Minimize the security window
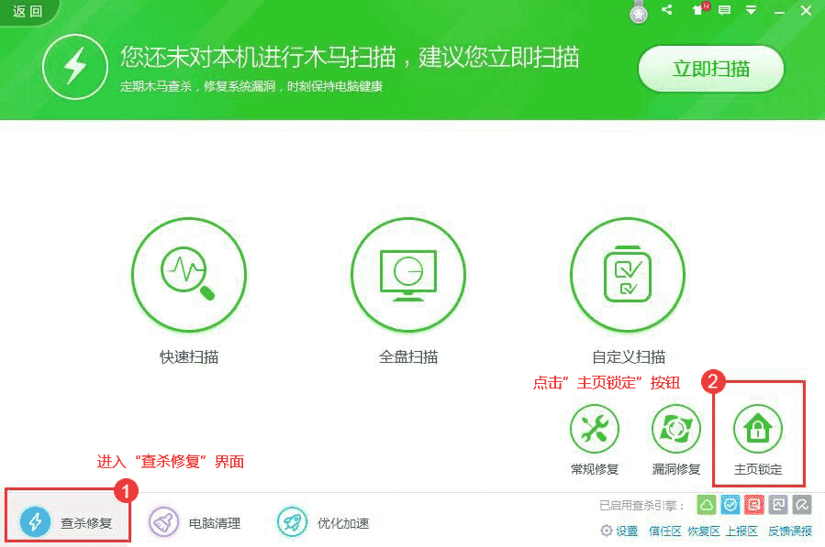Image resolution: width=825 pixels, height=547 pixels. (779, 11)
